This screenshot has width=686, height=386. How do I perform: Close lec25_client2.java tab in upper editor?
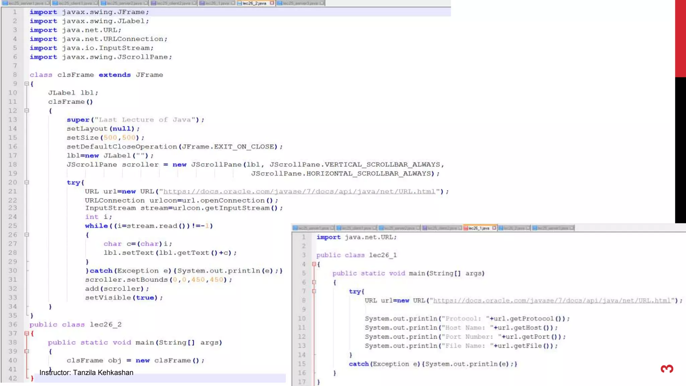point(195,3)
